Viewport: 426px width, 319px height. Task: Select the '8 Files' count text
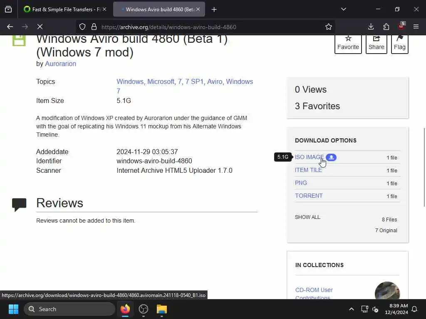[x=389, y=219]
